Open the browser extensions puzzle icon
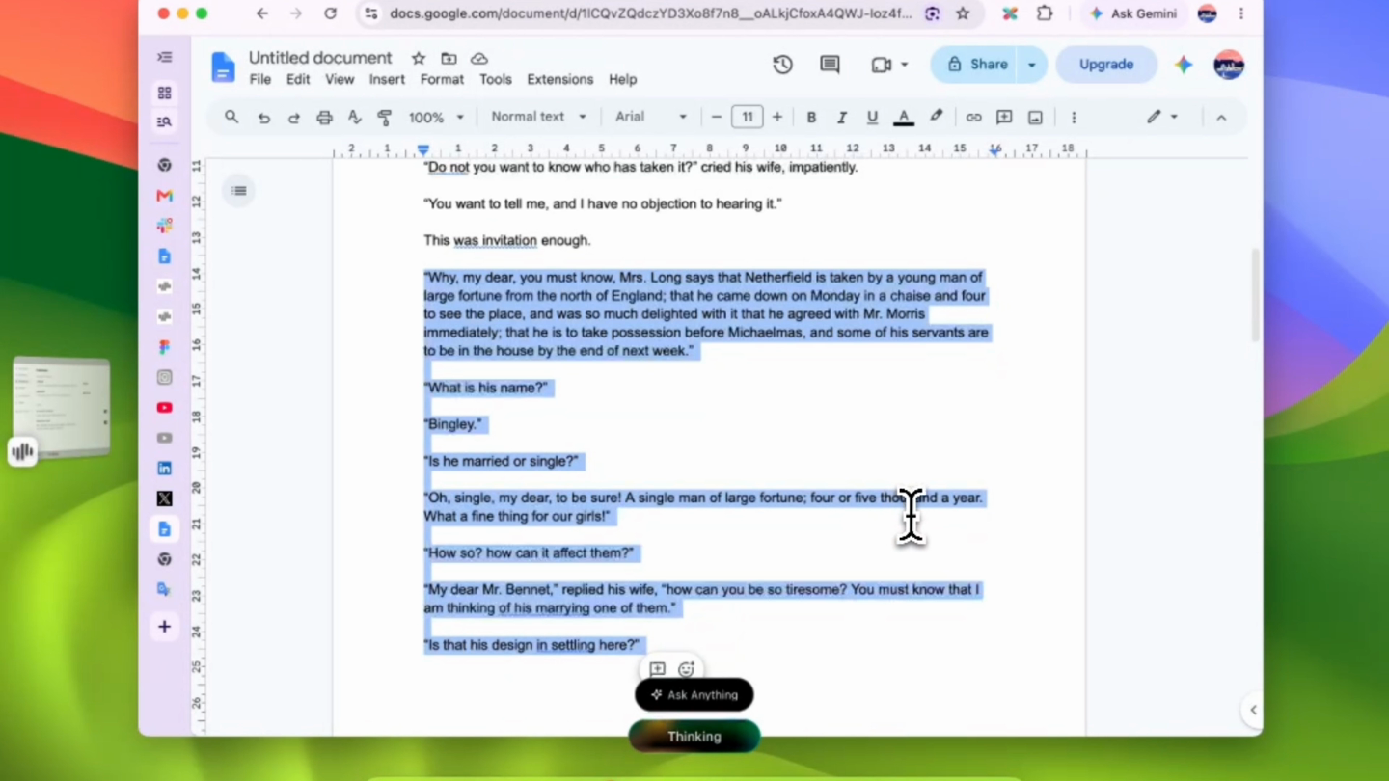 tap(1045, 13)
